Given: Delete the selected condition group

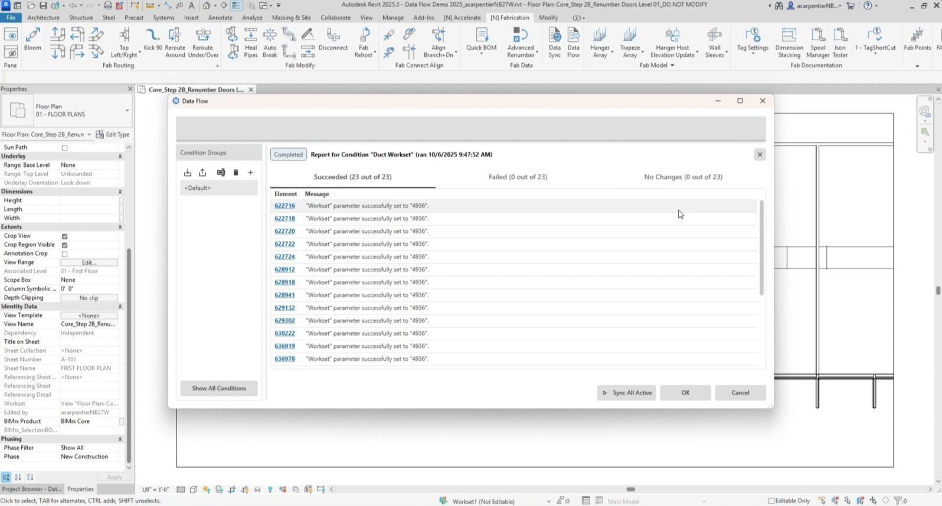Looking at the screenshot, I should (235, 173).
